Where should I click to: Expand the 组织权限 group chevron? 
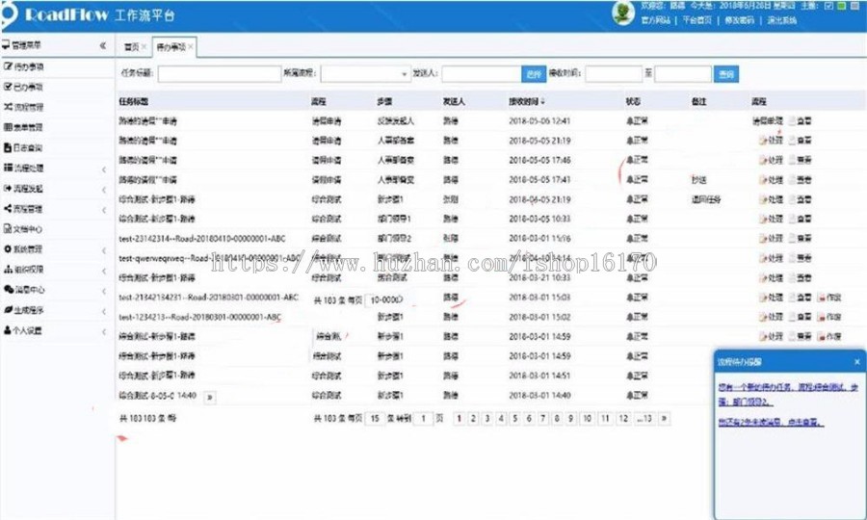(104, 271)
